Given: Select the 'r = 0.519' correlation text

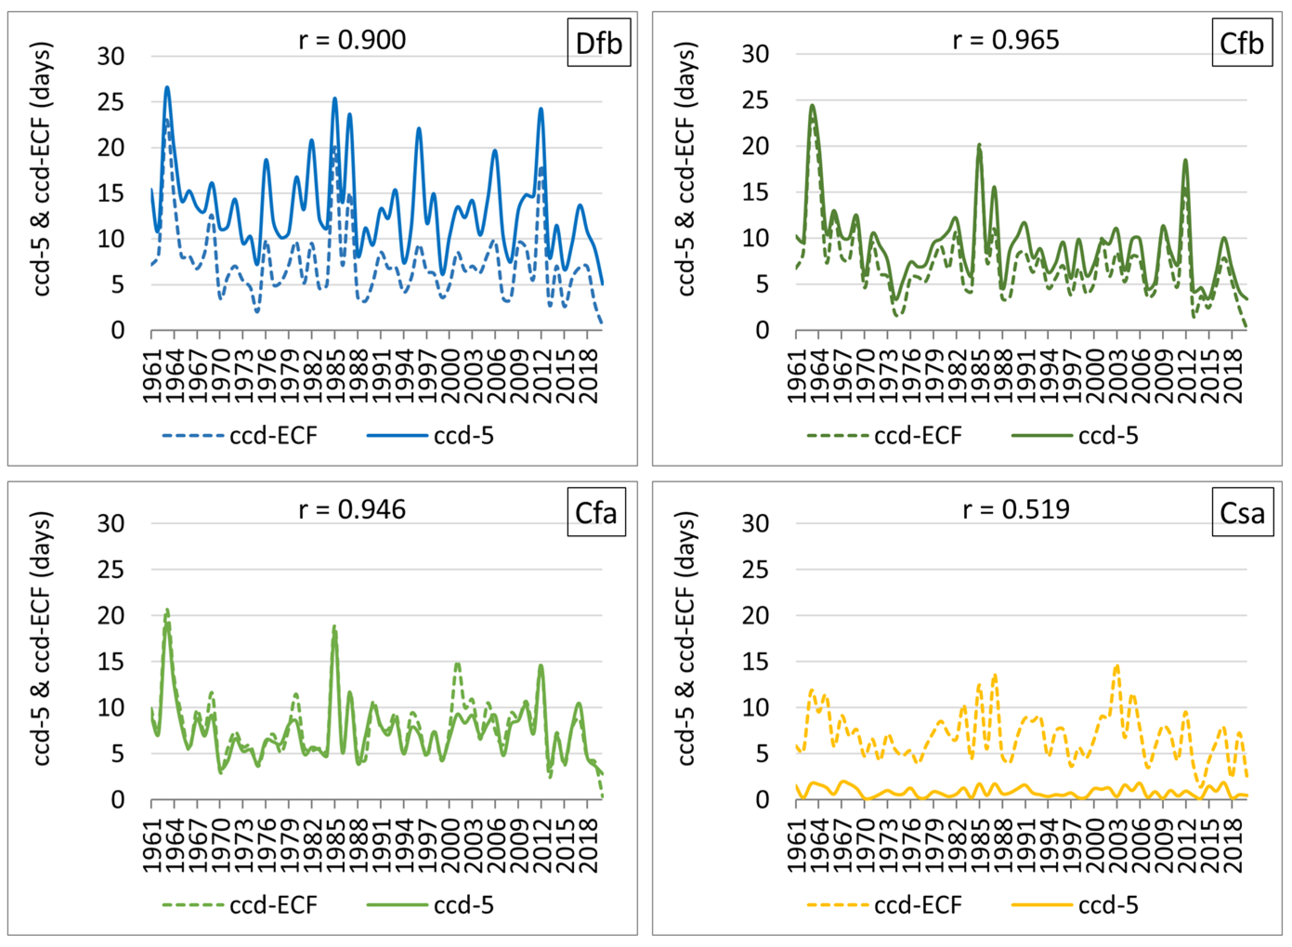Looking at the screenshot, I should click(1016, 510).
